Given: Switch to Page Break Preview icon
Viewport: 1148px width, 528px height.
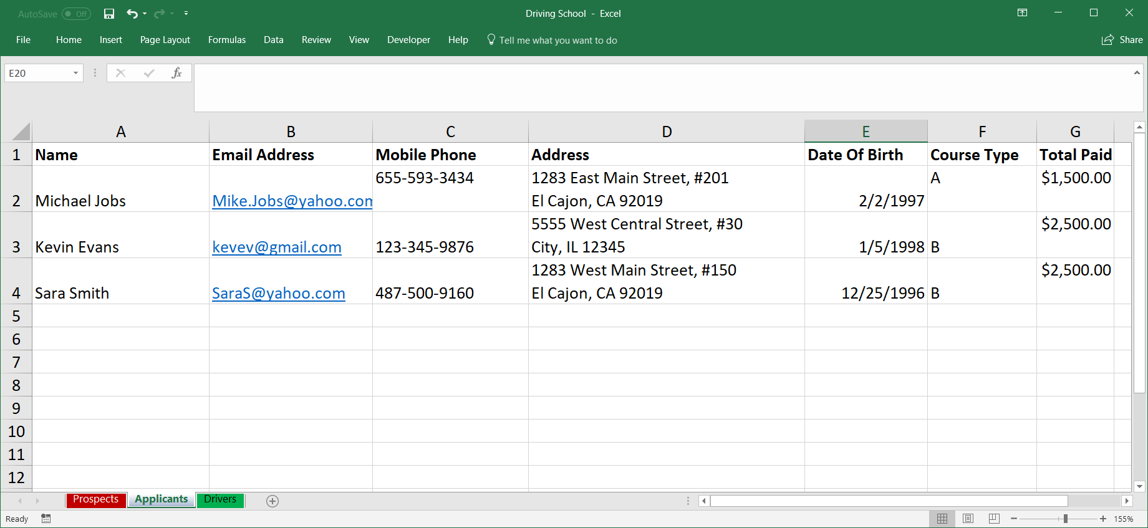Looking at the screenshot, I should pos(994,519).
